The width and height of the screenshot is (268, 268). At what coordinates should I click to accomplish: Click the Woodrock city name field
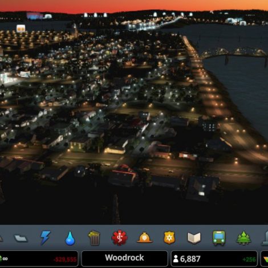coord(124,258)
